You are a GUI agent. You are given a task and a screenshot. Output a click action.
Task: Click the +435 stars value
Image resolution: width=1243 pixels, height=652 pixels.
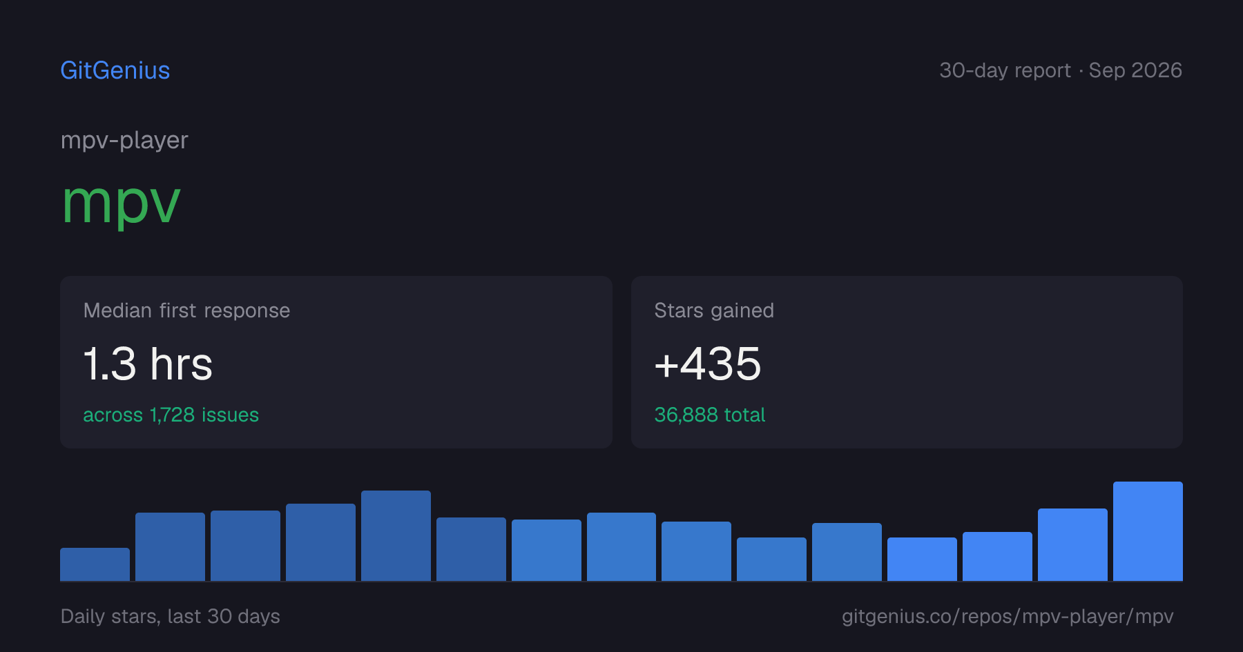[x=708, y=364]
